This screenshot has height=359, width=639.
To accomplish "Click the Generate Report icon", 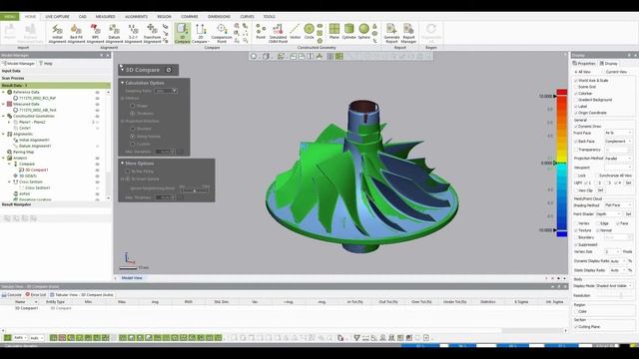I will pos(391,33).
